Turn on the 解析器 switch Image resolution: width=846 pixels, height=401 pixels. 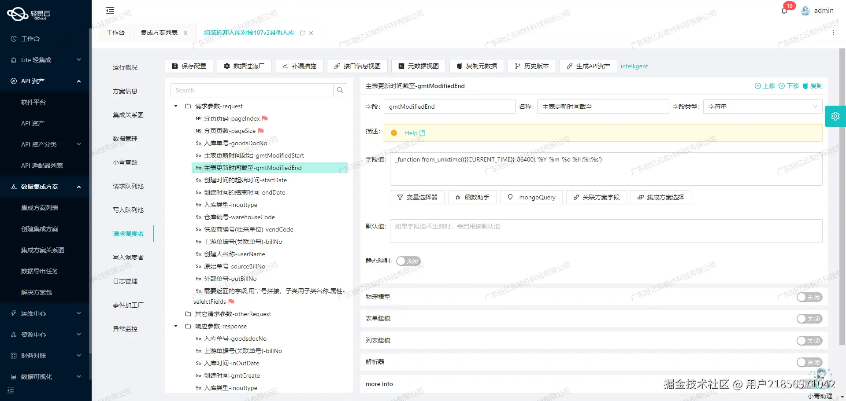coord(809,362)
